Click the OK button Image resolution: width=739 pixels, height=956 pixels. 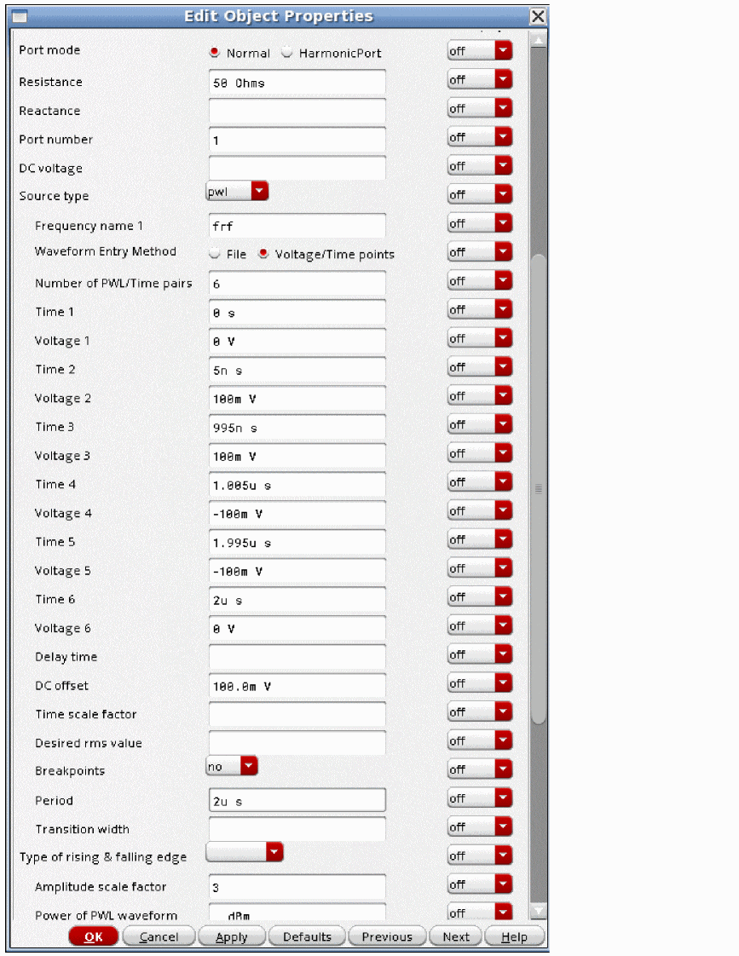coord(93,936)
